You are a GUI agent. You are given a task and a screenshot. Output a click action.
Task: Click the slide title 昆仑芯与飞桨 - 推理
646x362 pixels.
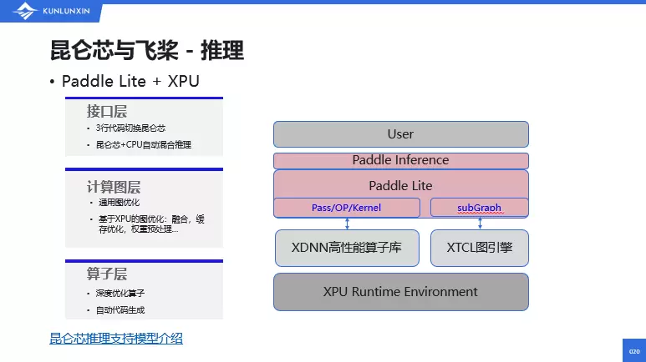147,51
